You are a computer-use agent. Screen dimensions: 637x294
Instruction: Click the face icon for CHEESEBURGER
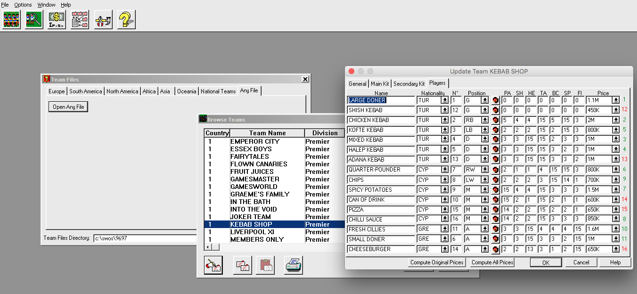click(495, 249)
